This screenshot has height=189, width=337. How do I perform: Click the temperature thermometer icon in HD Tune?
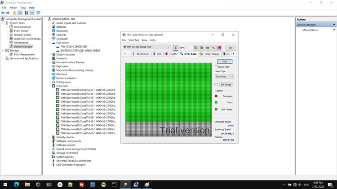(x=176, y=48)
